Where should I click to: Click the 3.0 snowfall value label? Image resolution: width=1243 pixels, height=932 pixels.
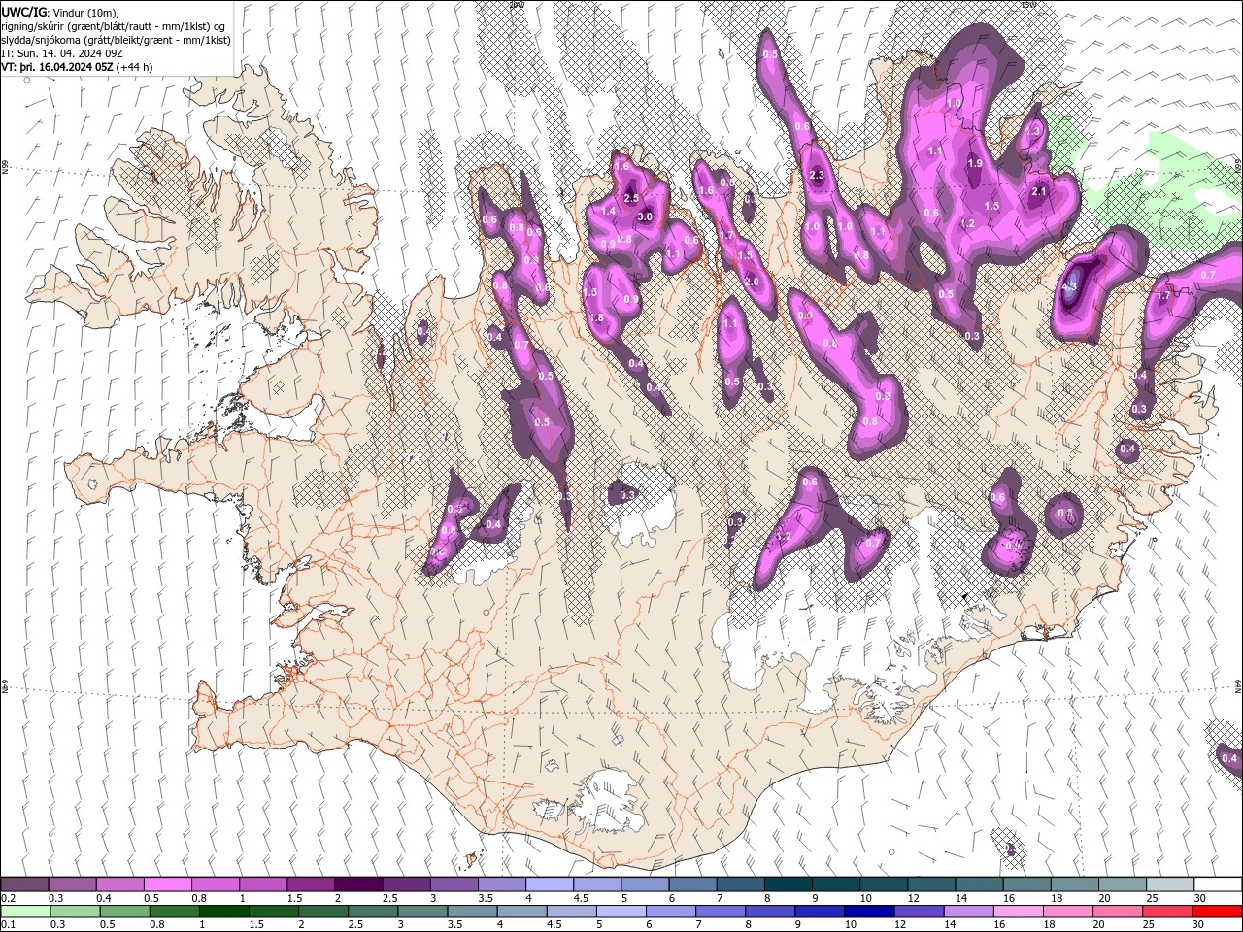pos(644,217)
